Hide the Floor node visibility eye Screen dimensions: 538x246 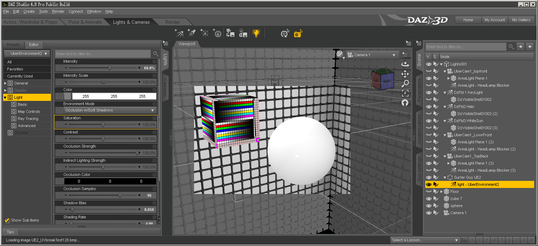click(429, 191)
